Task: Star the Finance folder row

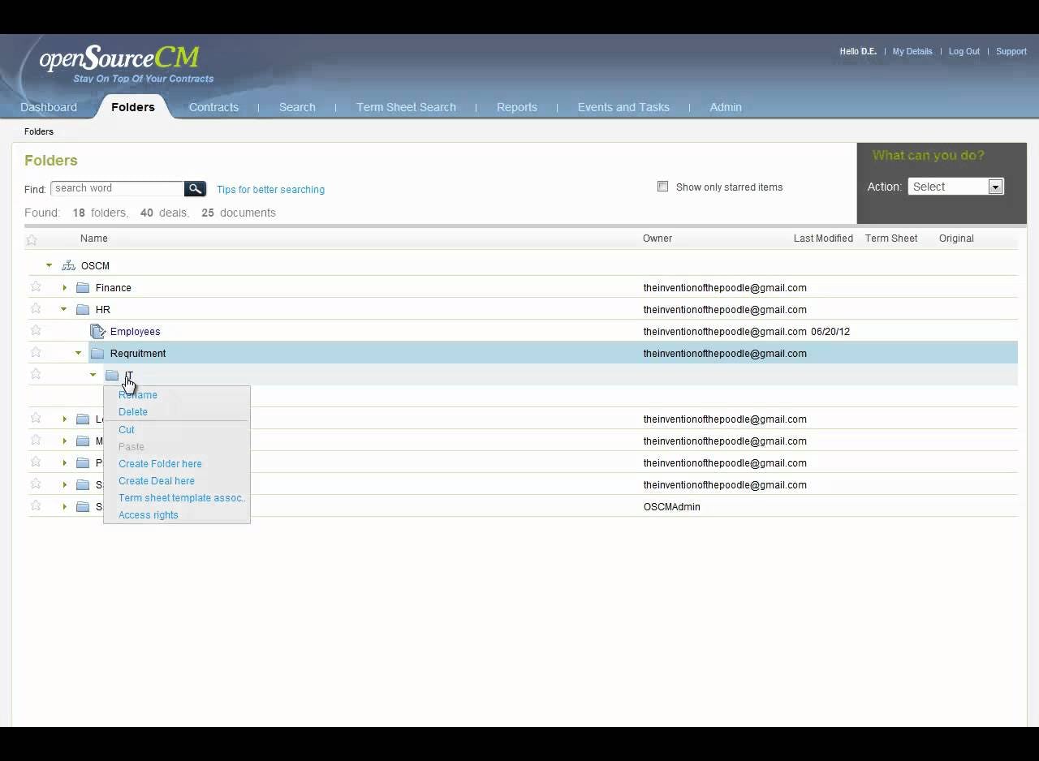Action: pos(35,286)
